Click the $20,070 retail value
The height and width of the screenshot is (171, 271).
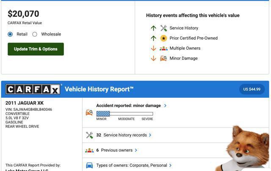tap(23, 14)
